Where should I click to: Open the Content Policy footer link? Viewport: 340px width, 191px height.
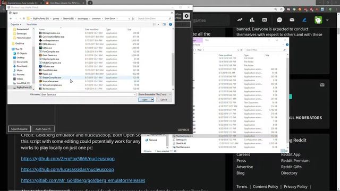(266, 187)
